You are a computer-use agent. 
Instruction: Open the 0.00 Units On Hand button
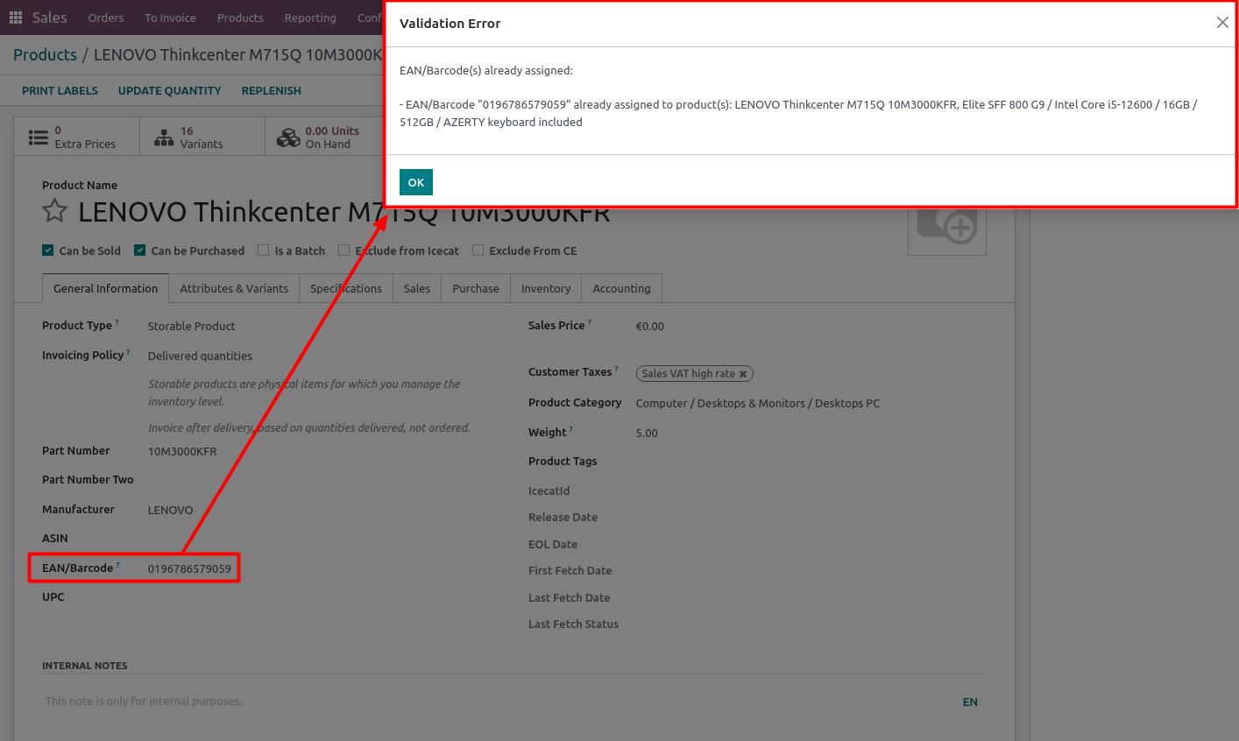[x=326, y=138]
